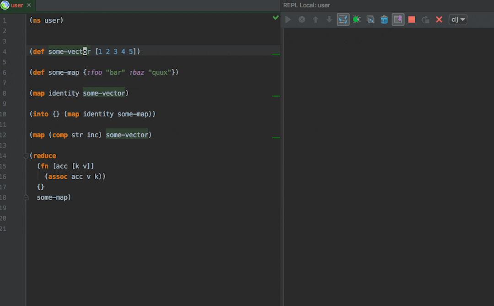494x306 pixels.
Task: Click the up arrow for previous REPL history
Action: 315,19
